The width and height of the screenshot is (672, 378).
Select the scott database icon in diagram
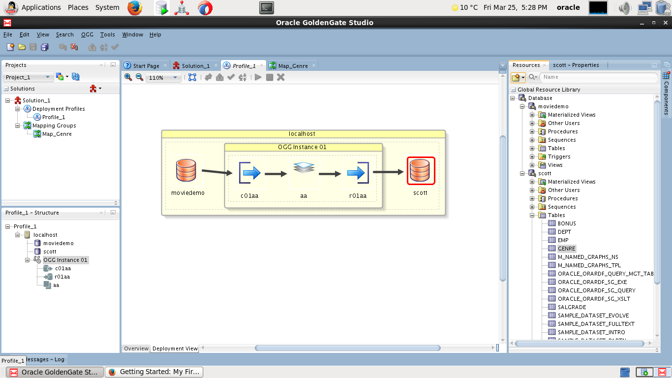(421, 171)
